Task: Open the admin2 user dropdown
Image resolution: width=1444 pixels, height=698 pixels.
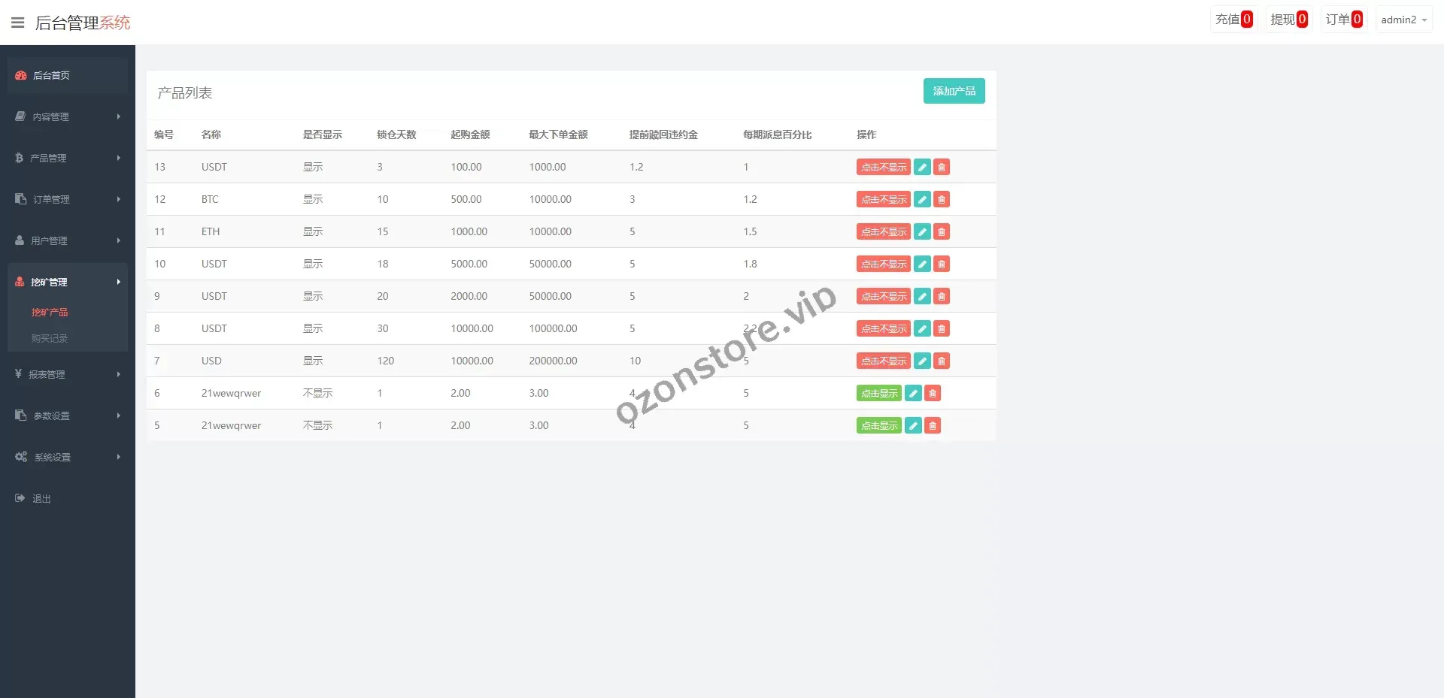Action: click(1403, 20)
